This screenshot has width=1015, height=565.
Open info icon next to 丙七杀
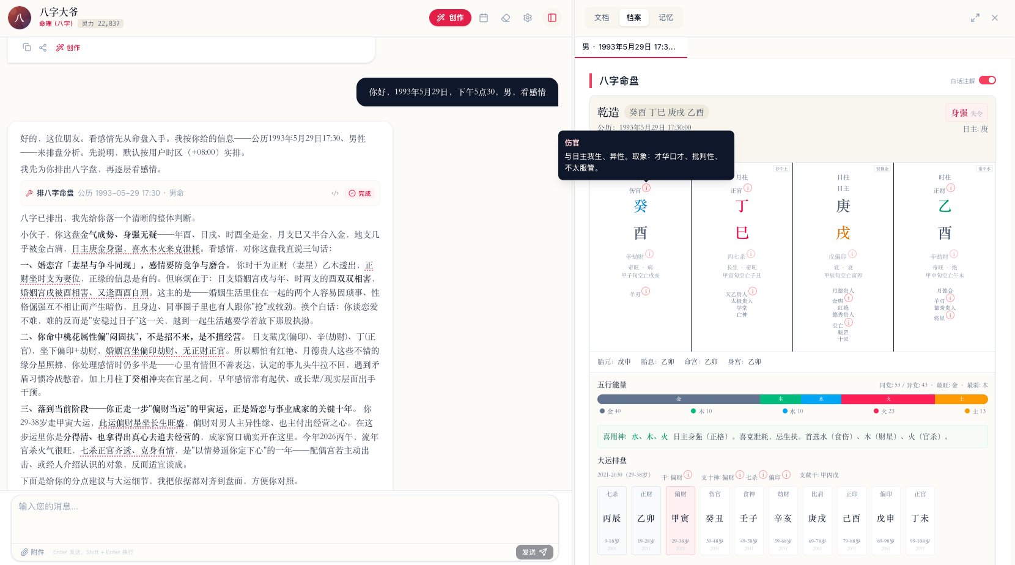click(x=751, y=254)
